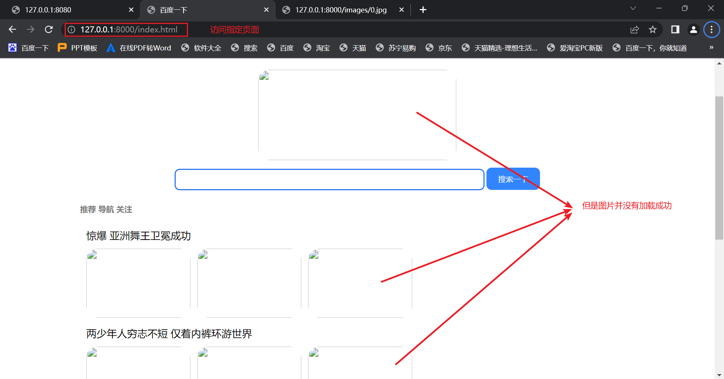This screenshot has width=724, height=379.
Task: Minimize the browser window
Action: point(659,8)
